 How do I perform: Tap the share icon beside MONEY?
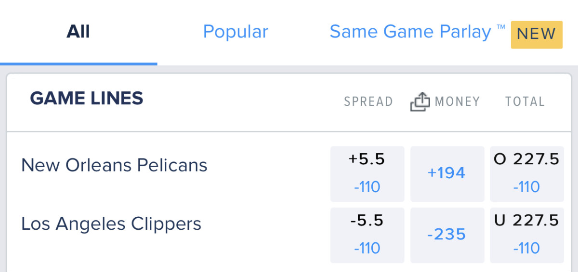click(x=420, y=101)
